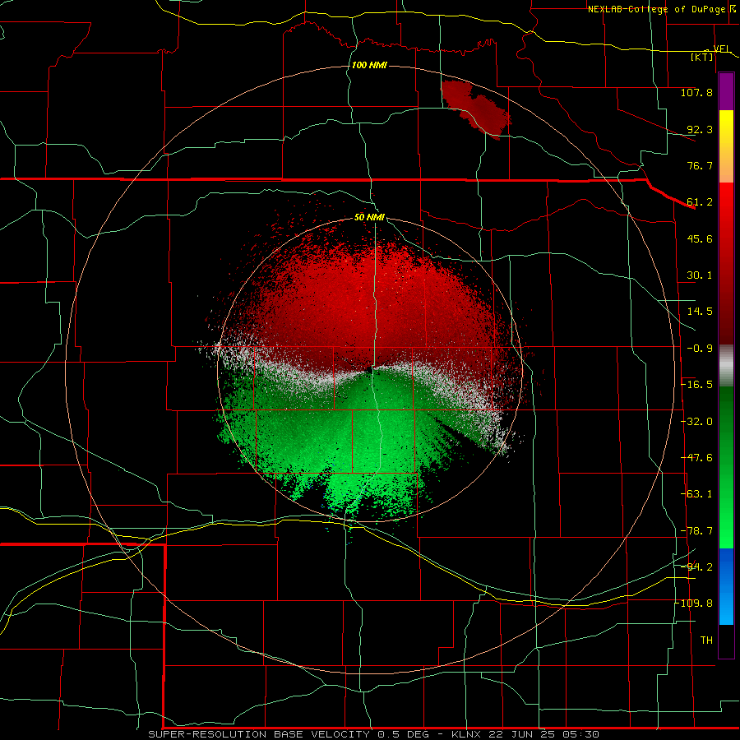The width and height of the screenshot is (740, 740).
Task: Click the 30.1 value on the velocity scale
Action: point(700,275)
